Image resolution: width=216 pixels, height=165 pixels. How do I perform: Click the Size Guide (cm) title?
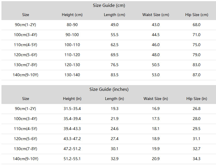tap(109, 5)
